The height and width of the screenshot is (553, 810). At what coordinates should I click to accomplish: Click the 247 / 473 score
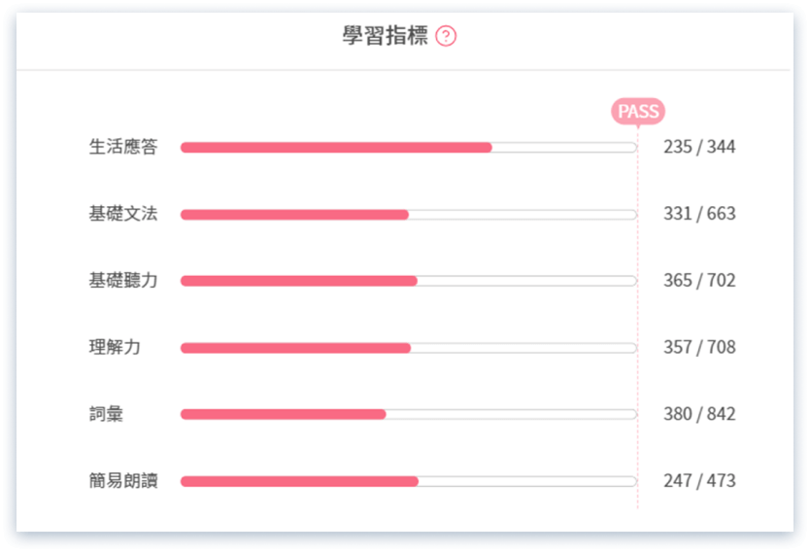click(x=699, y=480)
